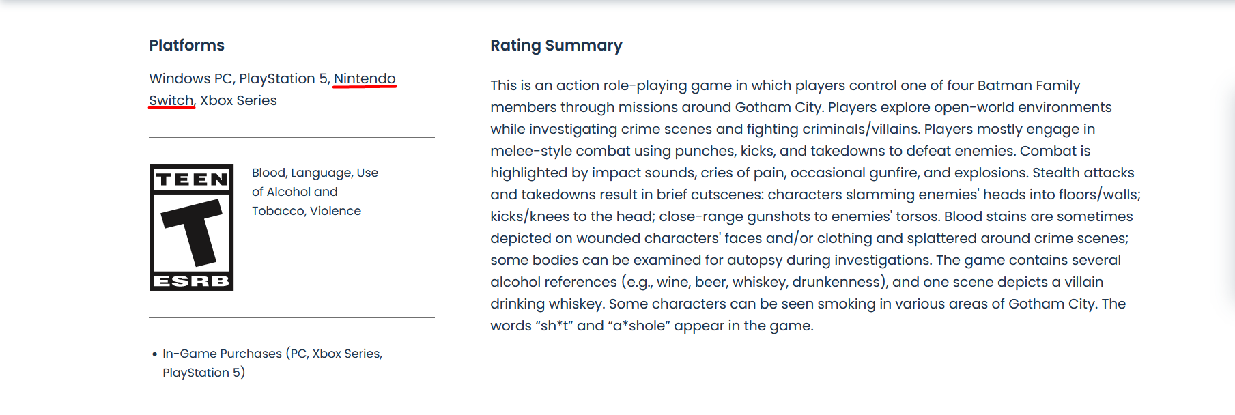Click 'Batman Family' in the summary text
The width and height of the screenshot is (1235, 415).
1029,85
